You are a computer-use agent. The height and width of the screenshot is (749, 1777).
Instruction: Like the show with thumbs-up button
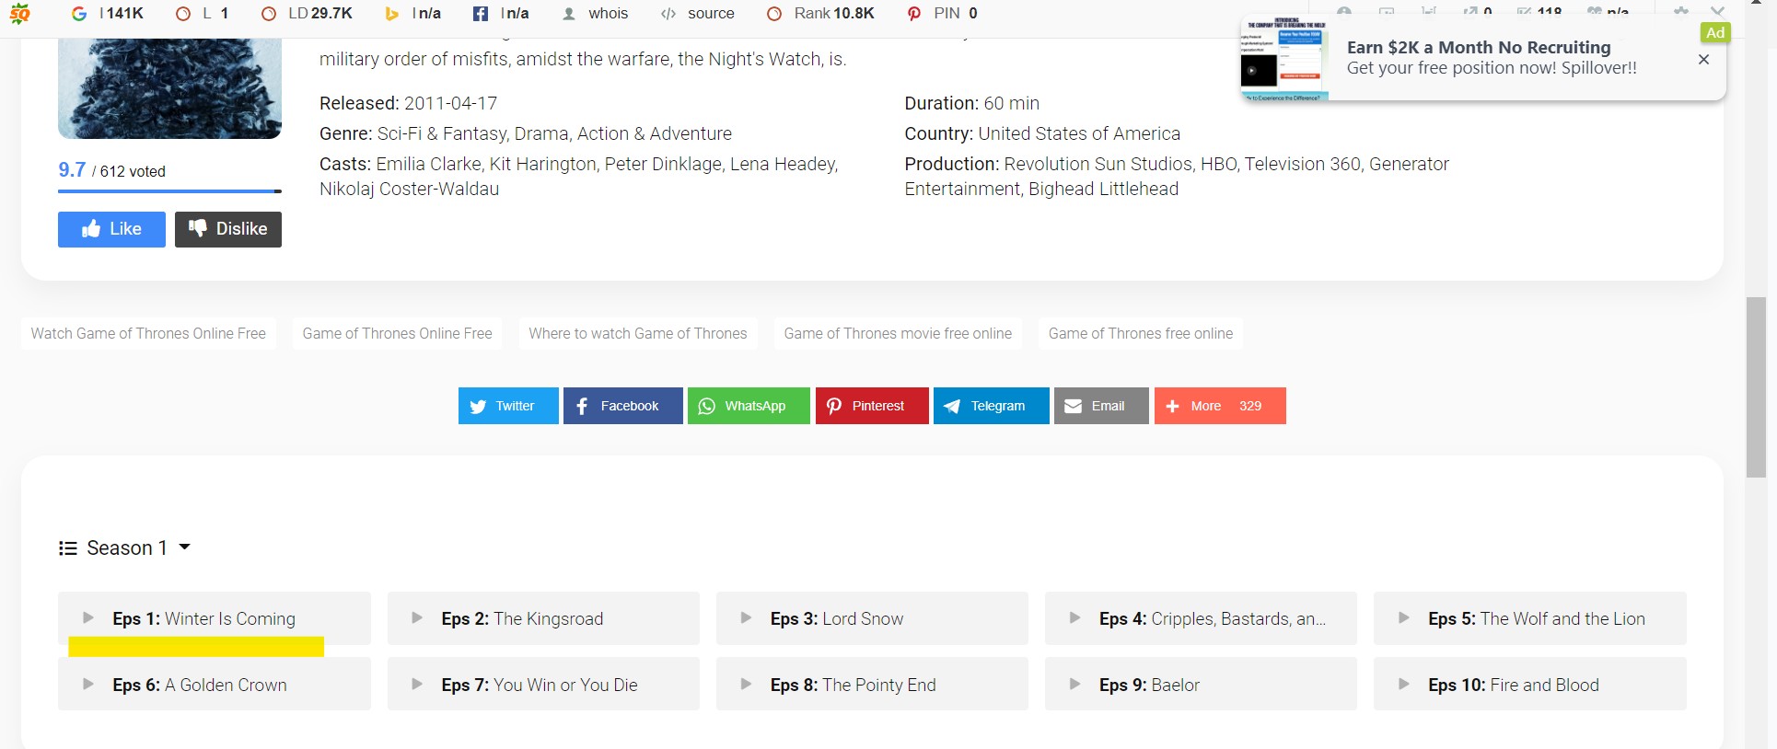(111, 229)
